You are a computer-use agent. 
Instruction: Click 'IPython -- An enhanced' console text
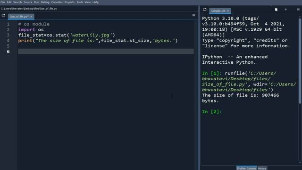235,57
